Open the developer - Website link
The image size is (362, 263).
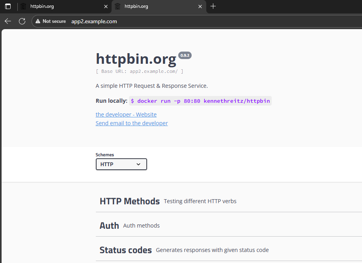pos(126,115)
